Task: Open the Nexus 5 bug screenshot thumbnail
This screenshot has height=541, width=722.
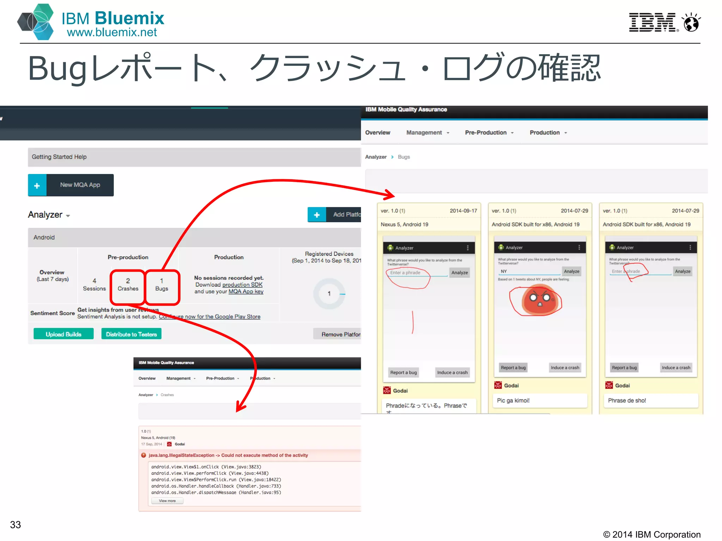Action: click(429, 310)
